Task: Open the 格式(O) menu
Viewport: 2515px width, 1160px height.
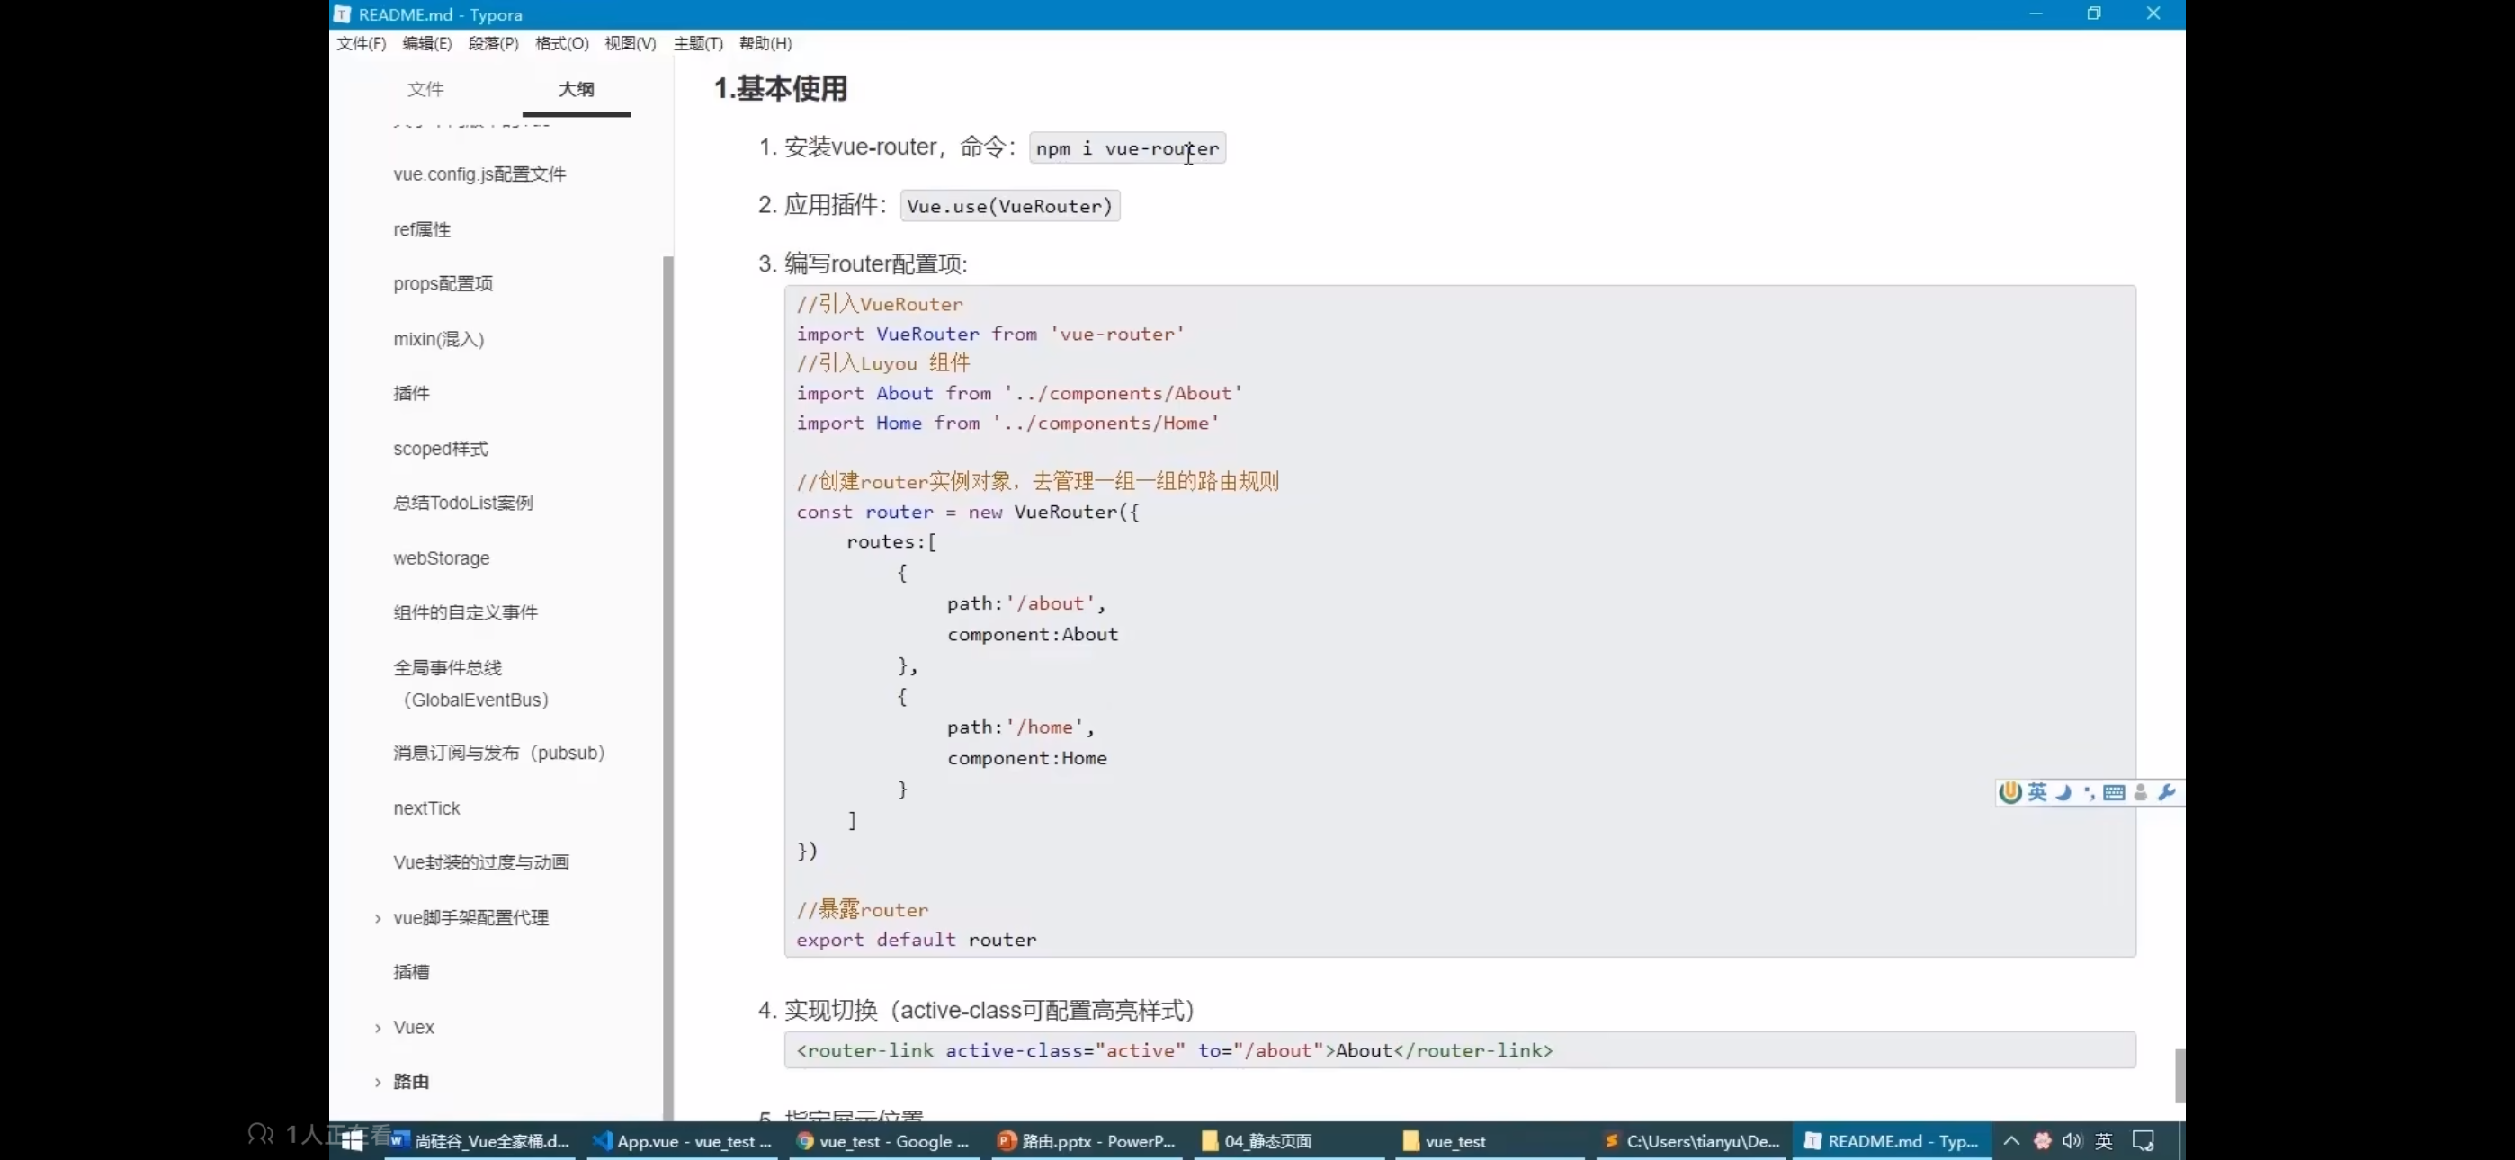Action: pyautogui.click(x=561, y=43)
